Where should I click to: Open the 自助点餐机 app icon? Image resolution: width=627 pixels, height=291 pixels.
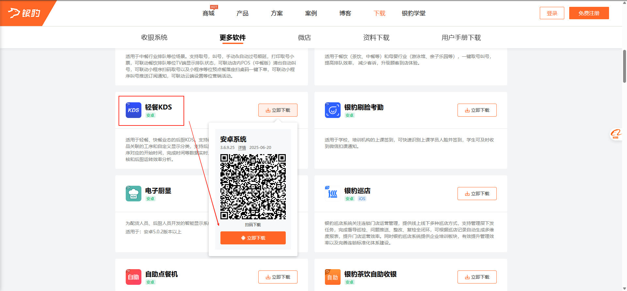click(x=134, y=277)
